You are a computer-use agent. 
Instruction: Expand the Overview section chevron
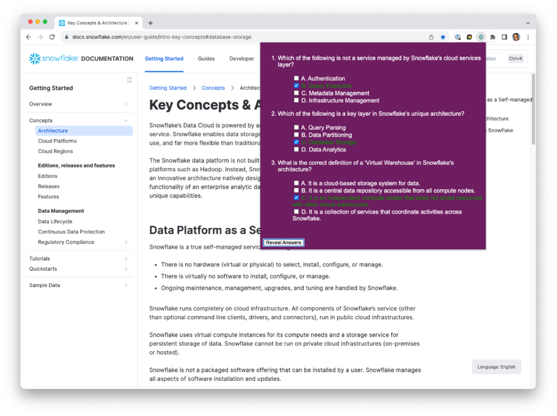click(x=126, y=104)
